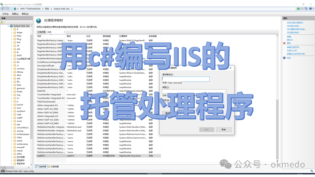Image resolution: width=315 pixels, height=177 pixels.
Task: Open the 视图 menu
Action: click(x=15, y=14)
